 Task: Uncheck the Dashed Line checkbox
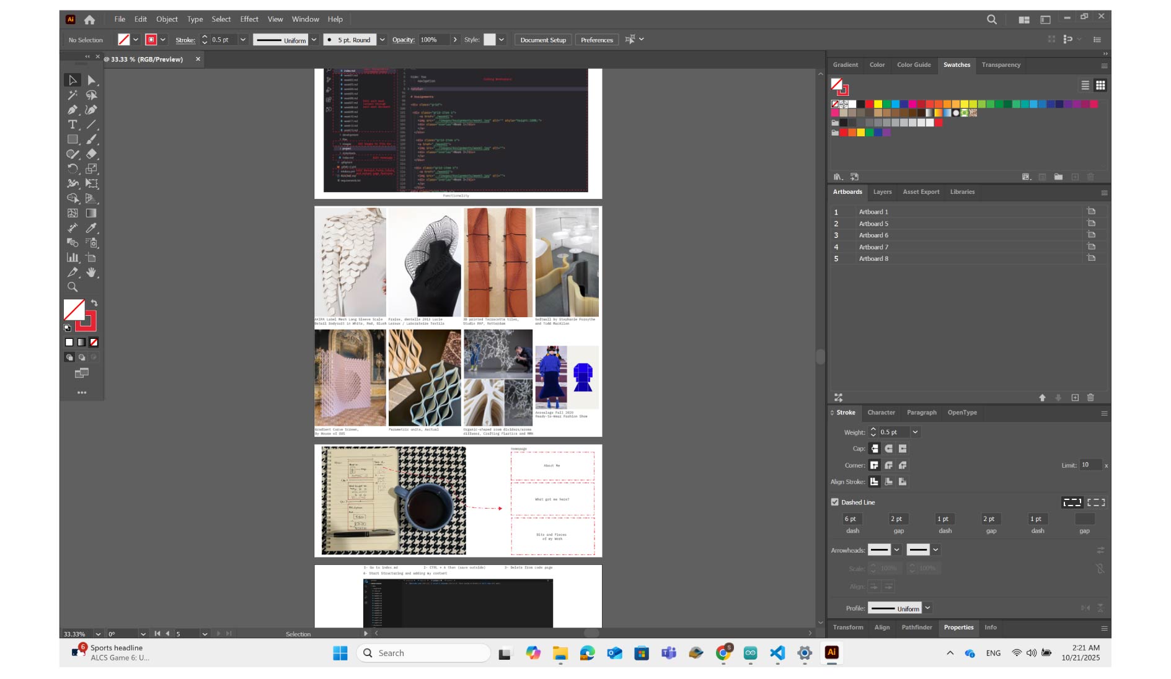(835, 502)
